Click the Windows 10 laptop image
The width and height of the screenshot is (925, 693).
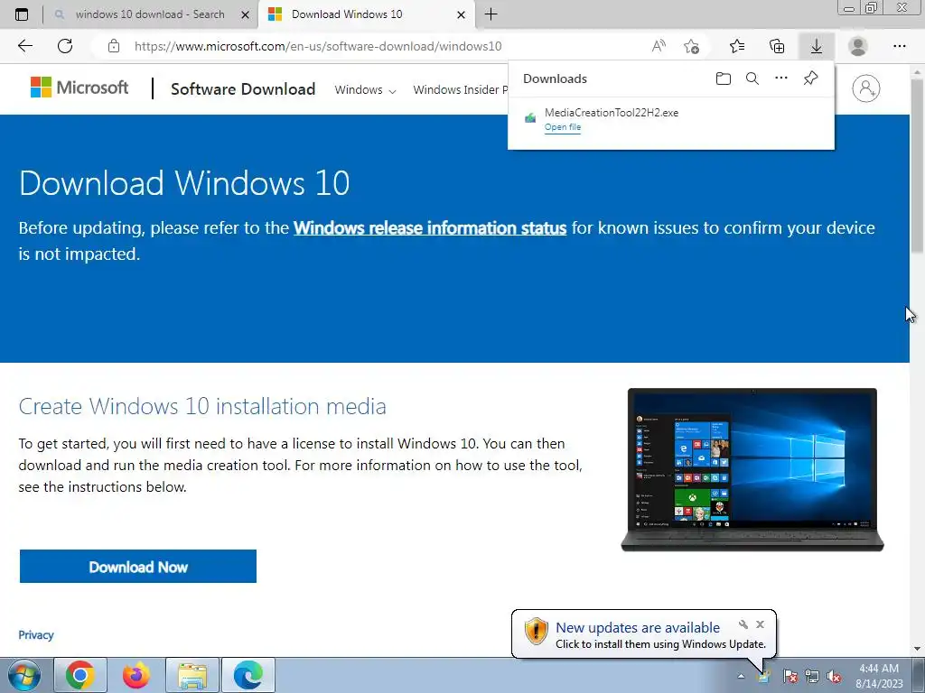click(752, 469)
